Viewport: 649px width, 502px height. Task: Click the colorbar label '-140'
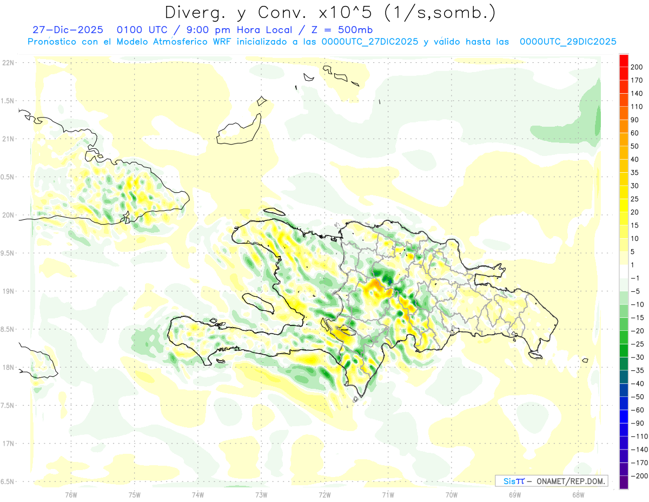point(639,449)
